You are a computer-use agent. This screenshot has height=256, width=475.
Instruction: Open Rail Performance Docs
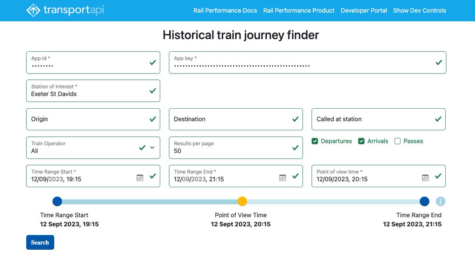225,11
